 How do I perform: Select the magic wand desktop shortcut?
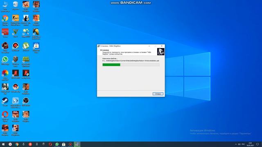coord(26,33)
